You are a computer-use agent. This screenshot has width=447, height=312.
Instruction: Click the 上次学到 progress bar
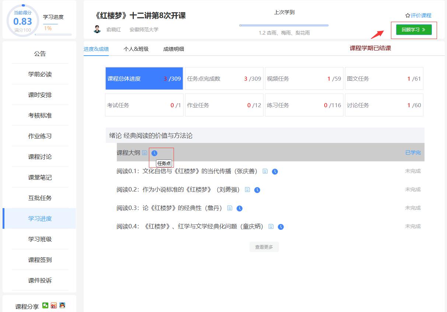coord(284,25)
